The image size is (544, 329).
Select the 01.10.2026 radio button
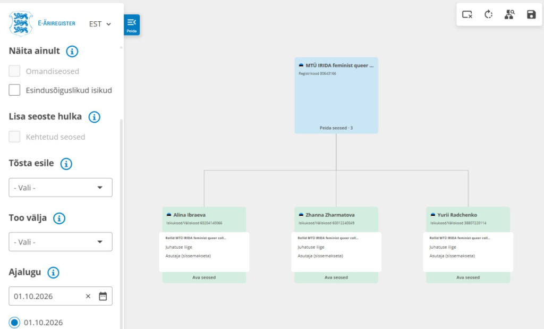[14, 323]
